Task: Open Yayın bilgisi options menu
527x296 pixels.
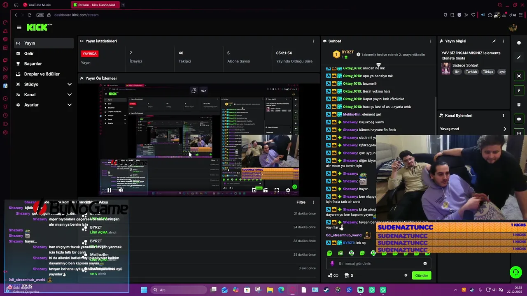Action: pos(503,41)
